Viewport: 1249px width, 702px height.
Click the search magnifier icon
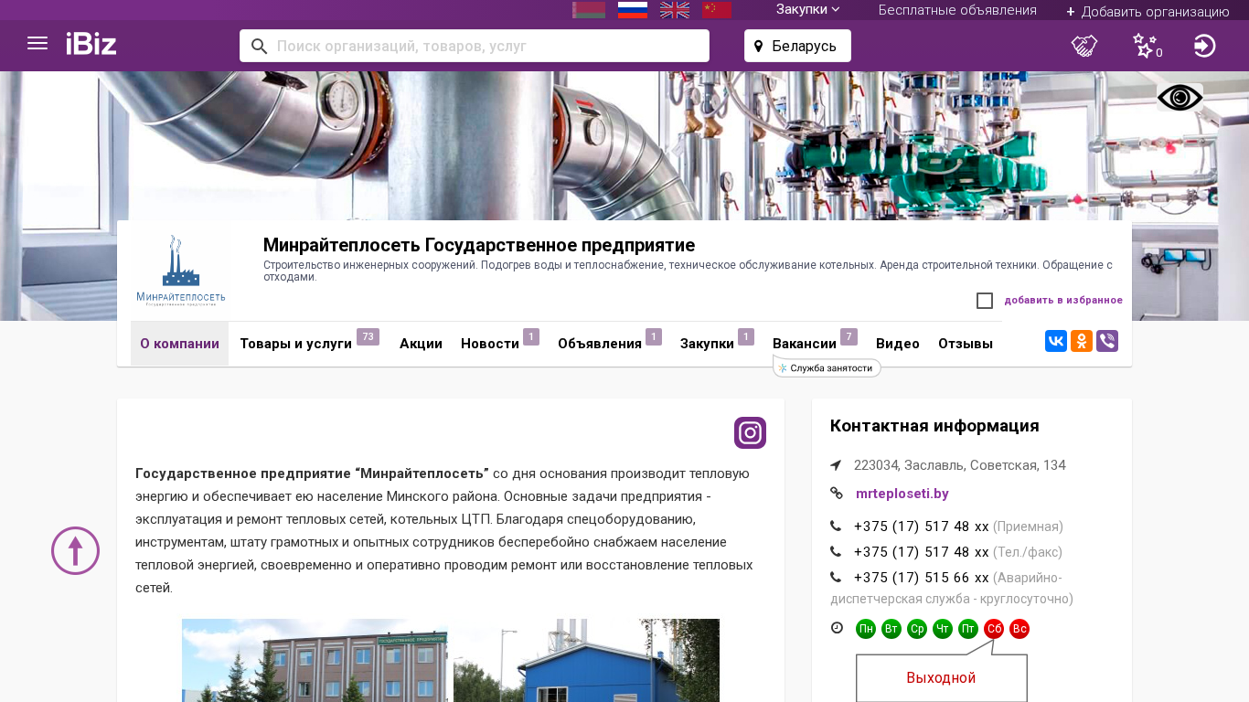point(259,46)
